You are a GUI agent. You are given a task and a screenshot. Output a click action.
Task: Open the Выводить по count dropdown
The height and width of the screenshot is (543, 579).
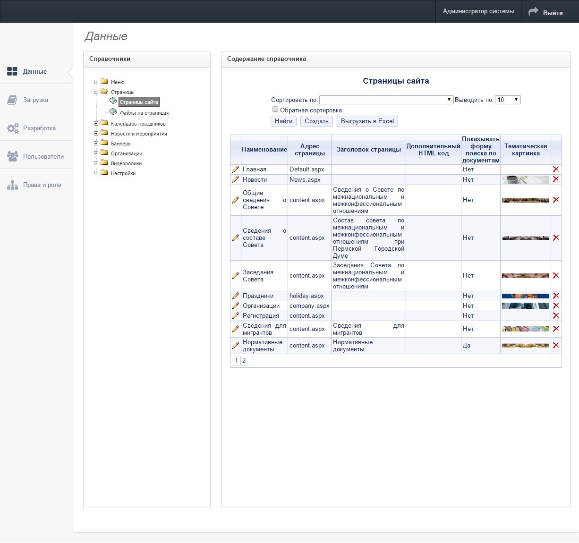click(507, 100)
